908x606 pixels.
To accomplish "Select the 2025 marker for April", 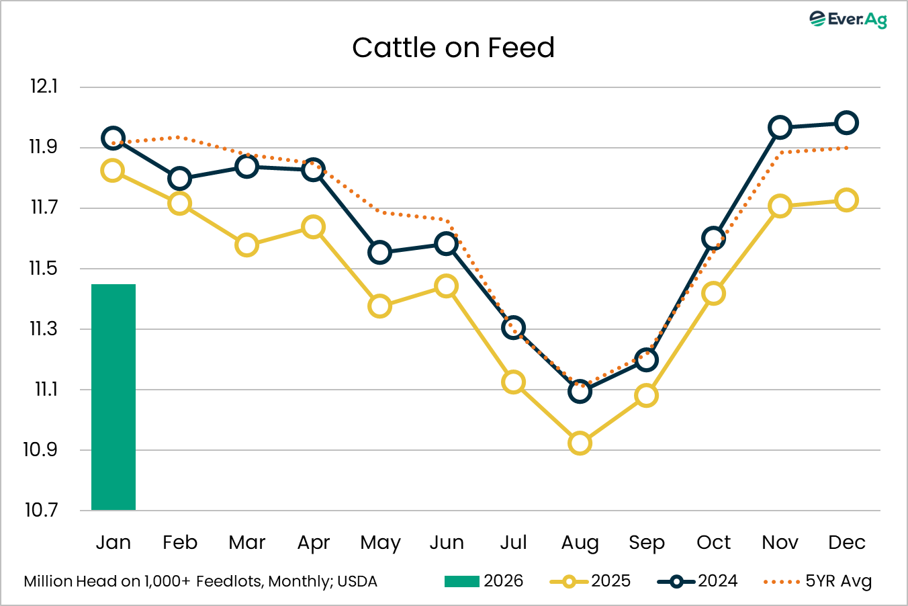I will (x=313, y=227).
